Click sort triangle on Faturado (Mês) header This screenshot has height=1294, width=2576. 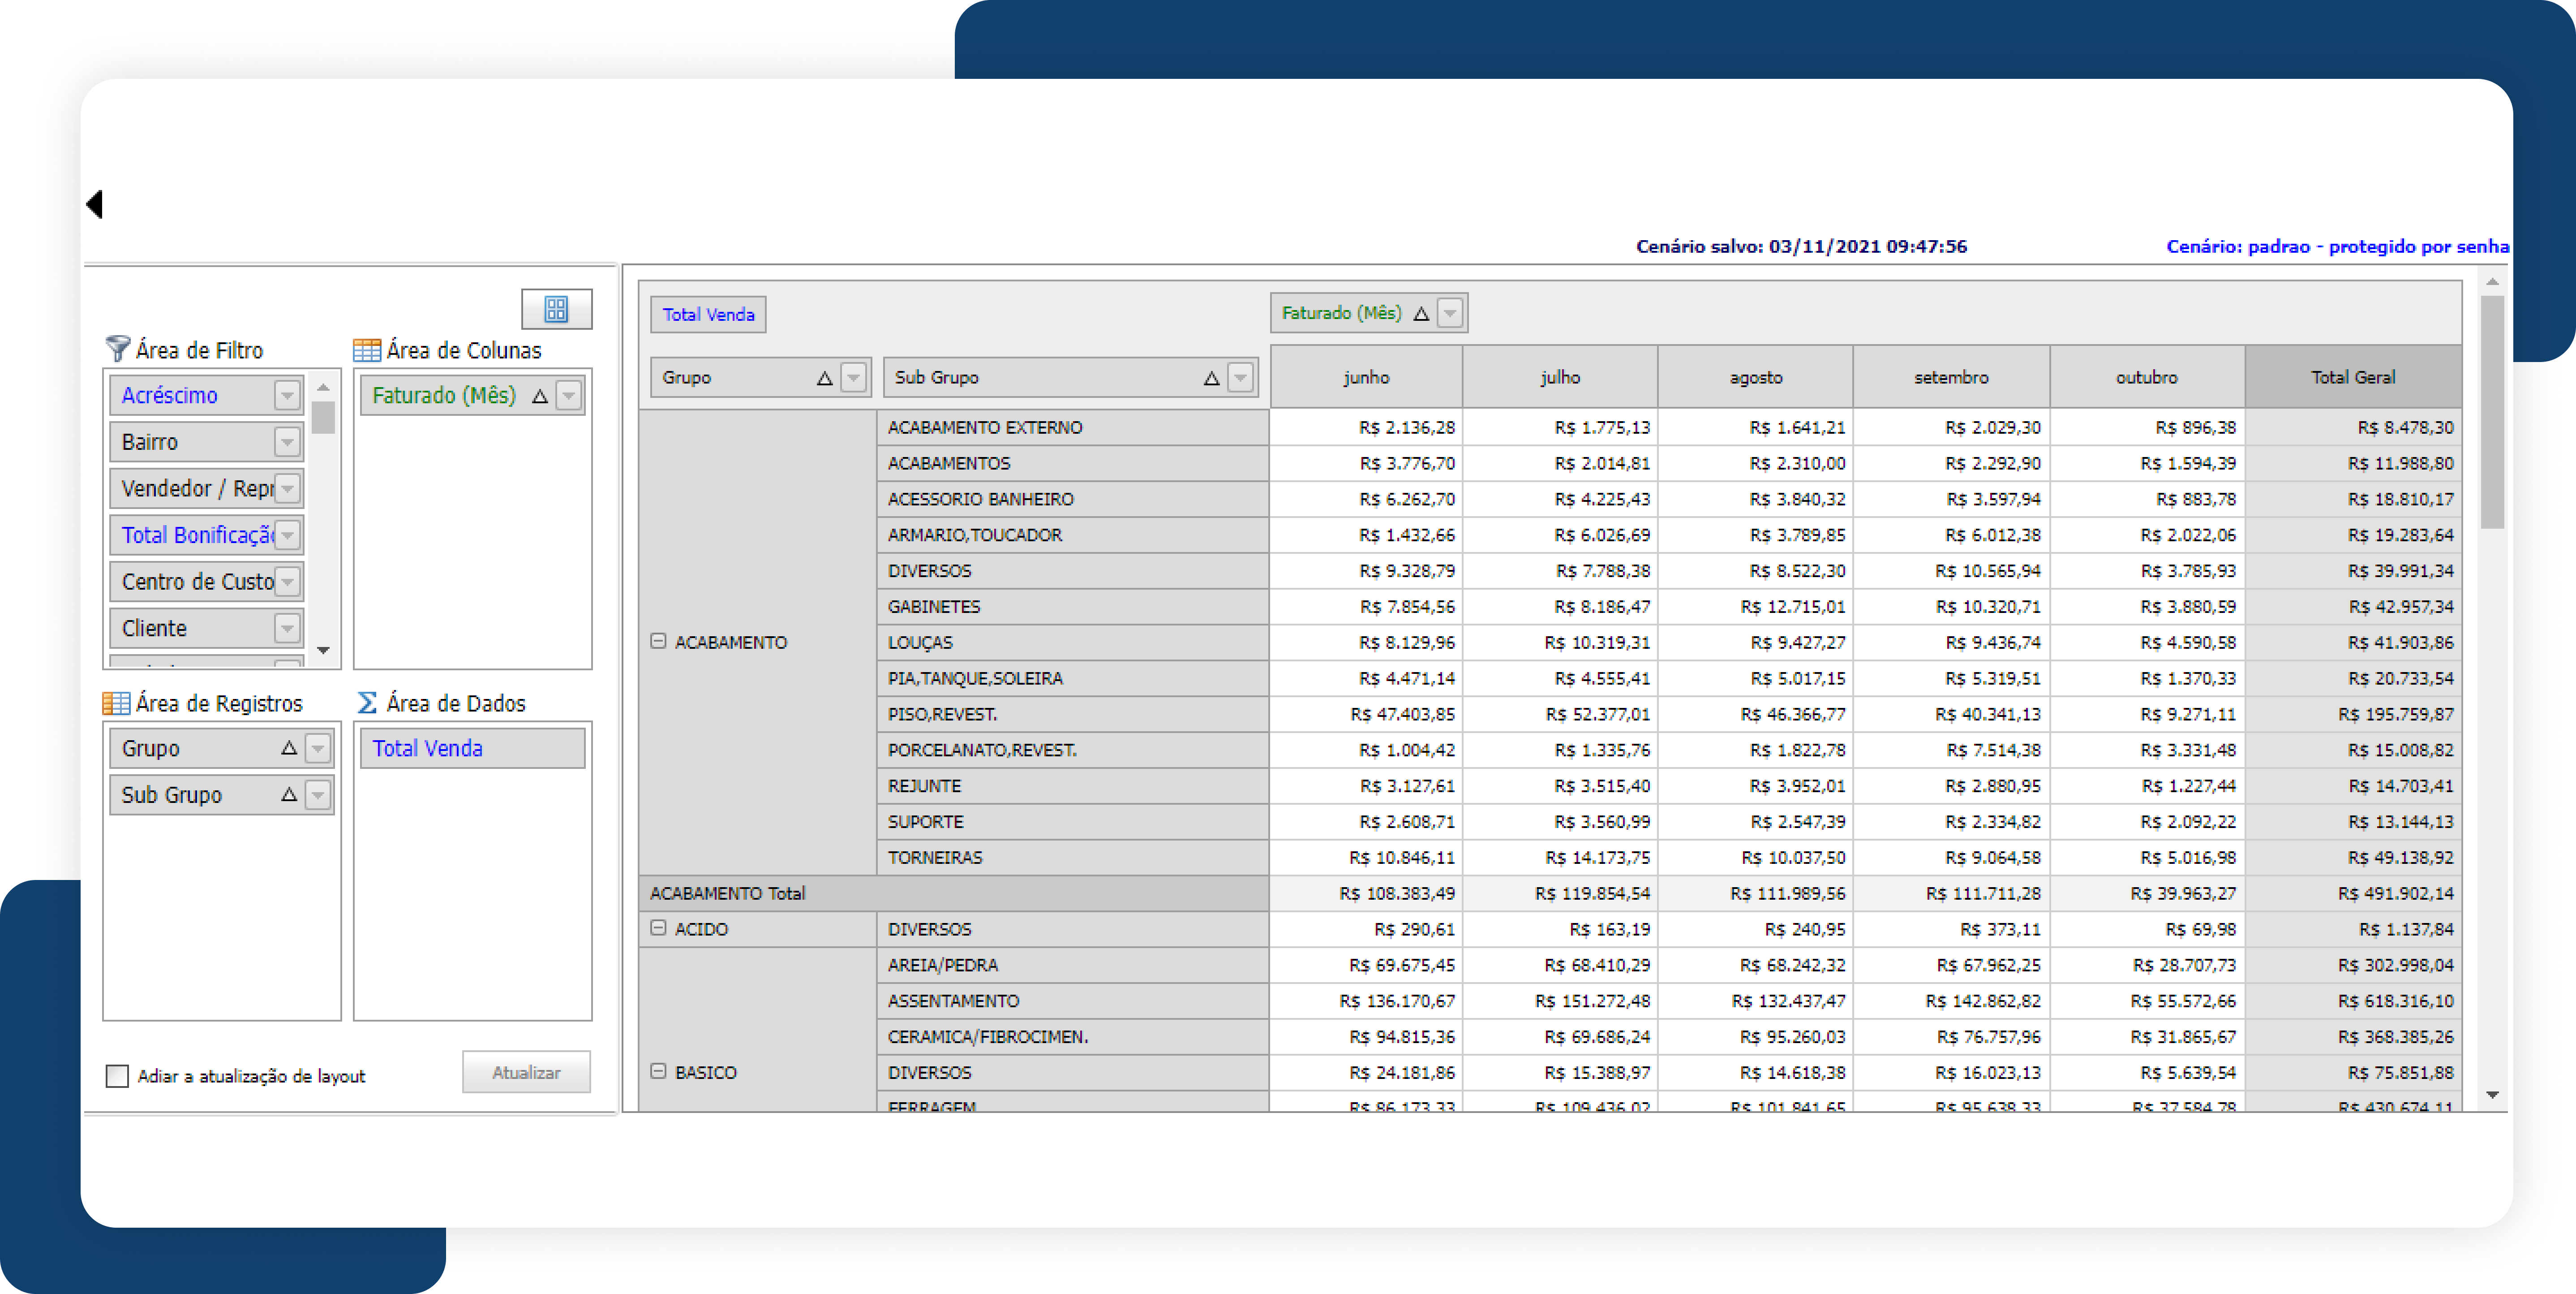1421,314
